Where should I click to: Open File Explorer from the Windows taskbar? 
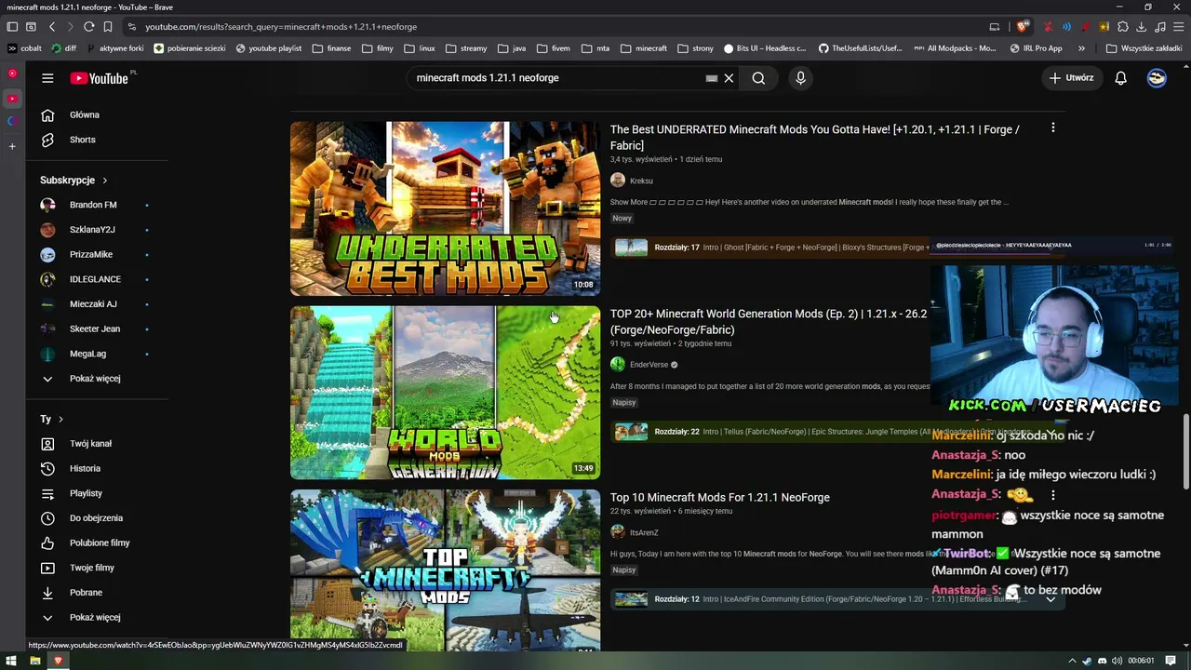tap(34, 661)
